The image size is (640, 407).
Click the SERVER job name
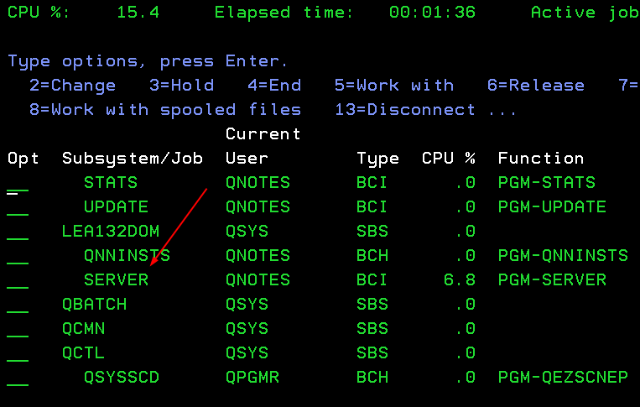(x=116, y=280)
